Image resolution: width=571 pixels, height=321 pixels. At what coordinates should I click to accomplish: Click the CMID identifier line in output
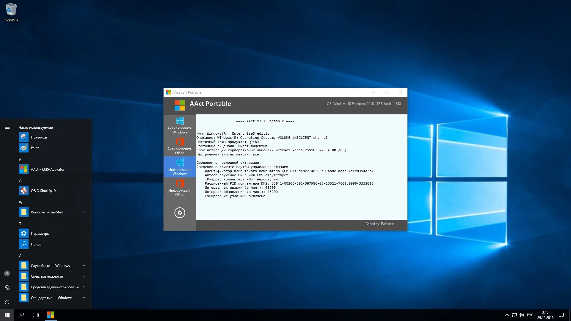(289, 171)
